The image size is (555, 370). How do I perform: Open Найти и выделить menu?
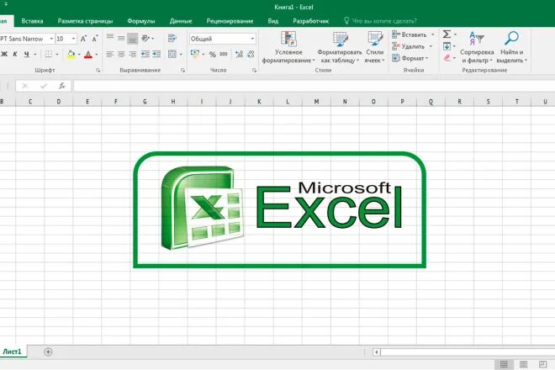point(512,47)
